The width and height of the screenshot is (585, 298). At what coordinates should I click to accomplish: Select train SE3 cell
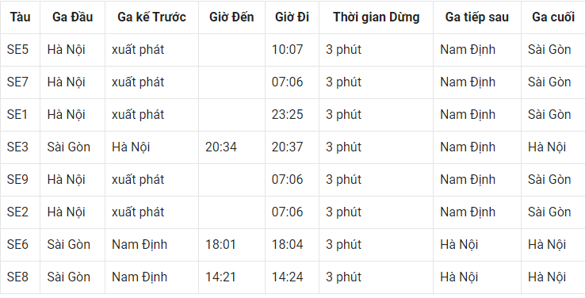[x=17, y=147]
